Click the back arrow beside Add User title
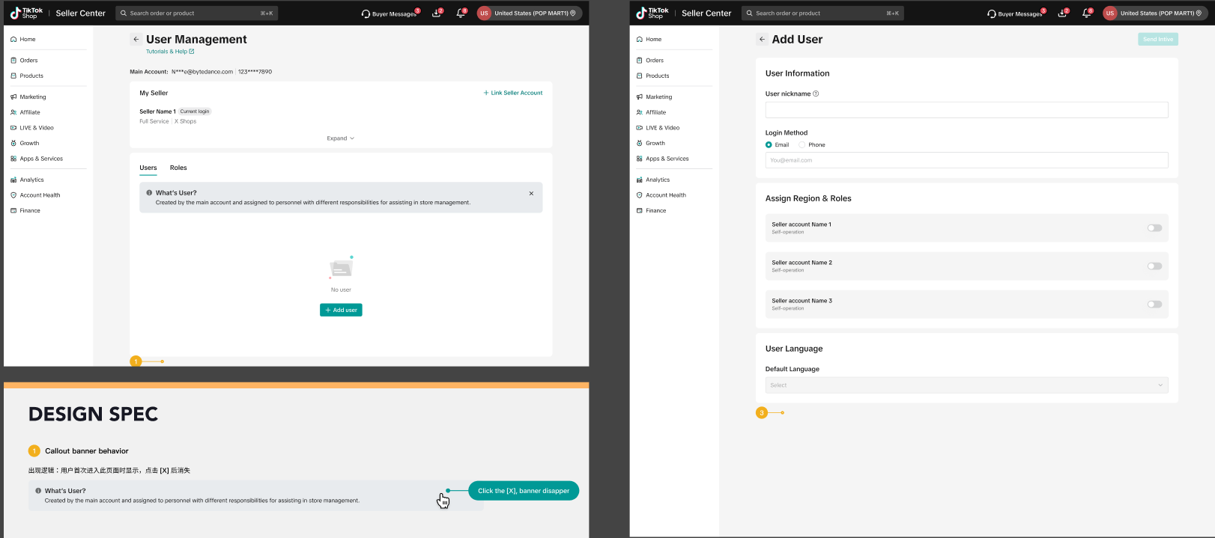The height and width of the screenshot is (538, 1215). (762, 40)
